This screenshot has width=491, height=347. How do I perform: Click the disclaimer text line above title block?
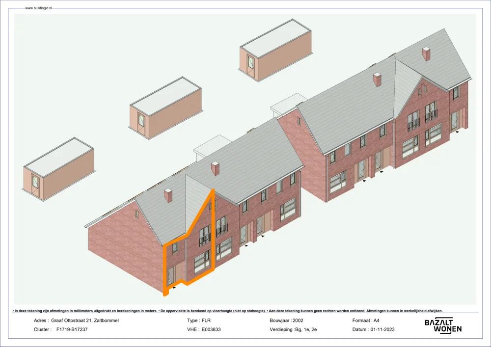click(227, 311)
